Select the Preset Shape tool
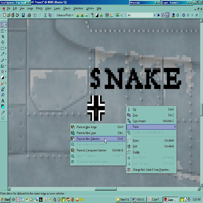203x203 pixels. 3,107
